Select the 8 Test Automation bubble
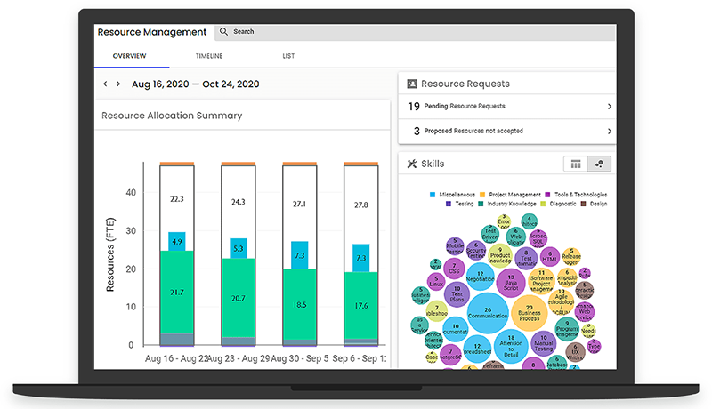Image resolution: width=712 pixels, height=409 pixels. pyautogui.click(x=526, y=259)
